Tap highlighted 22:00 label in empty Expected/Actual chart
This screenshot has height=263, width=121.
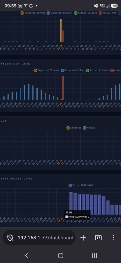coord(60,162)
